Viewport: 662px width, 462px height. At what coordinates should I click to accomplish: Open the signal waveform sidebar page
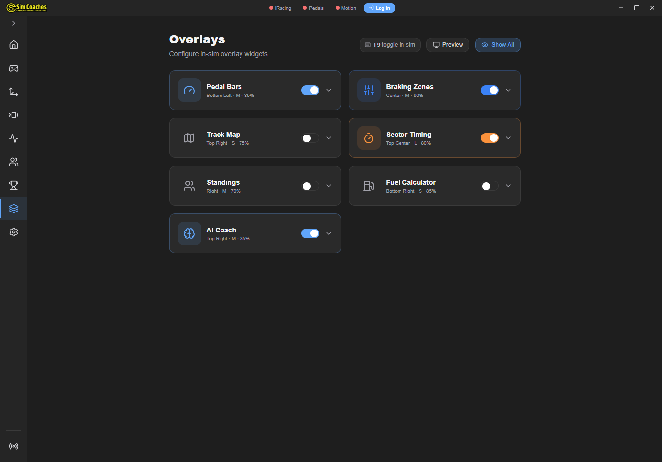pos(13,138)
